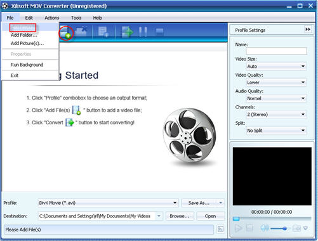318x241 pixels.
Task: Play the preview video
Action: coord(238,228)
